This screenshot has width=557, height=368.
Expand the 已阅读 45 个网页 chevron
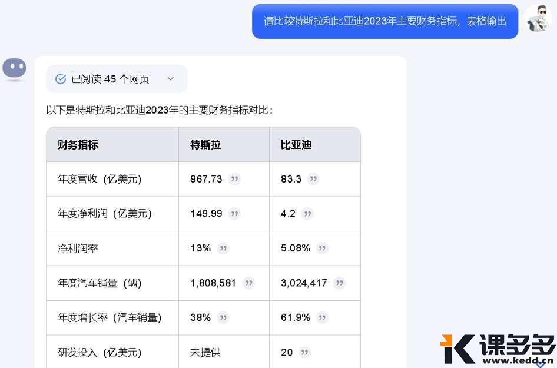[171, 79]
